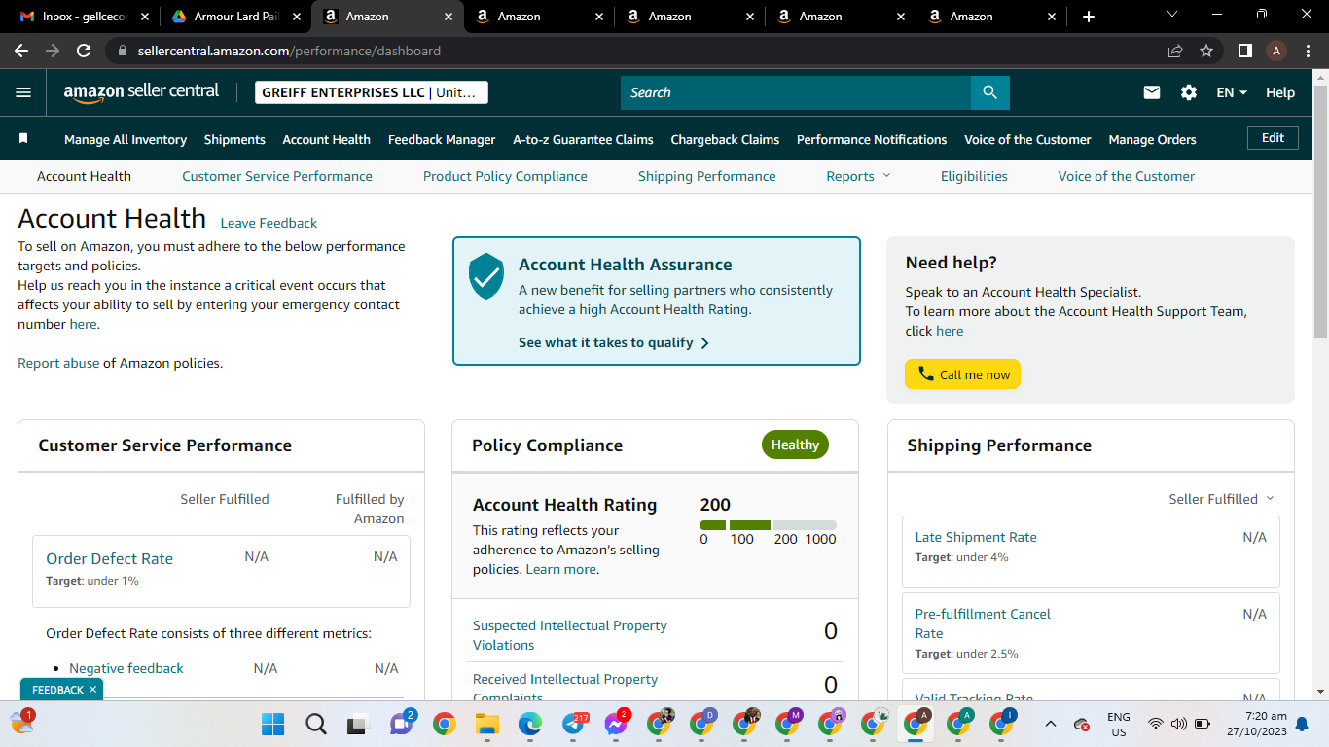This screenshot has height=747, width=1329.
Task: Open Task View on the taskbar
Action: click(358, 724)
